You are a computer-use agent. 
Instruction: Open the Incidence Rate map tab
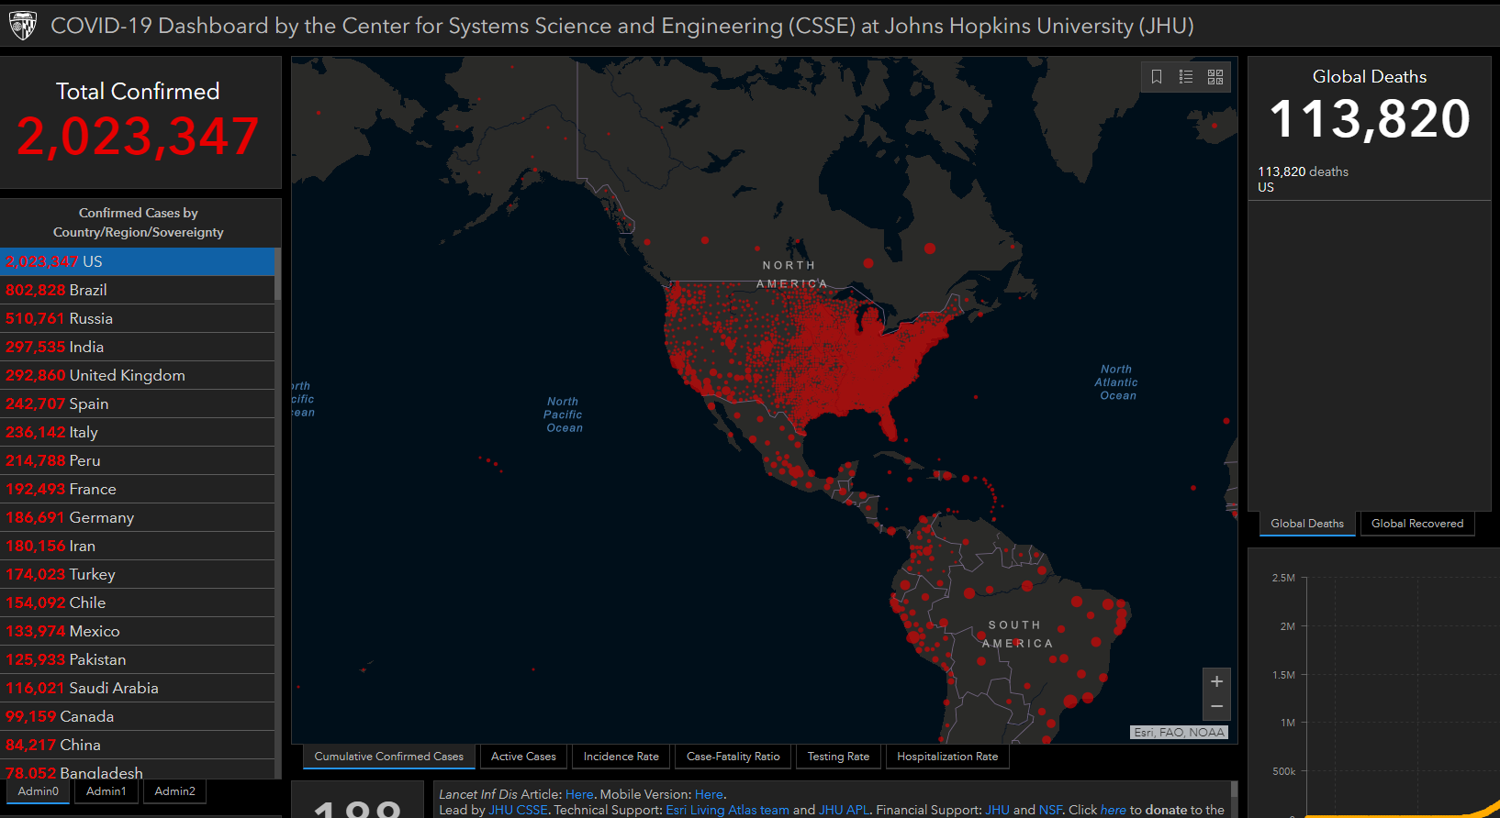click(x=621, y=757)
